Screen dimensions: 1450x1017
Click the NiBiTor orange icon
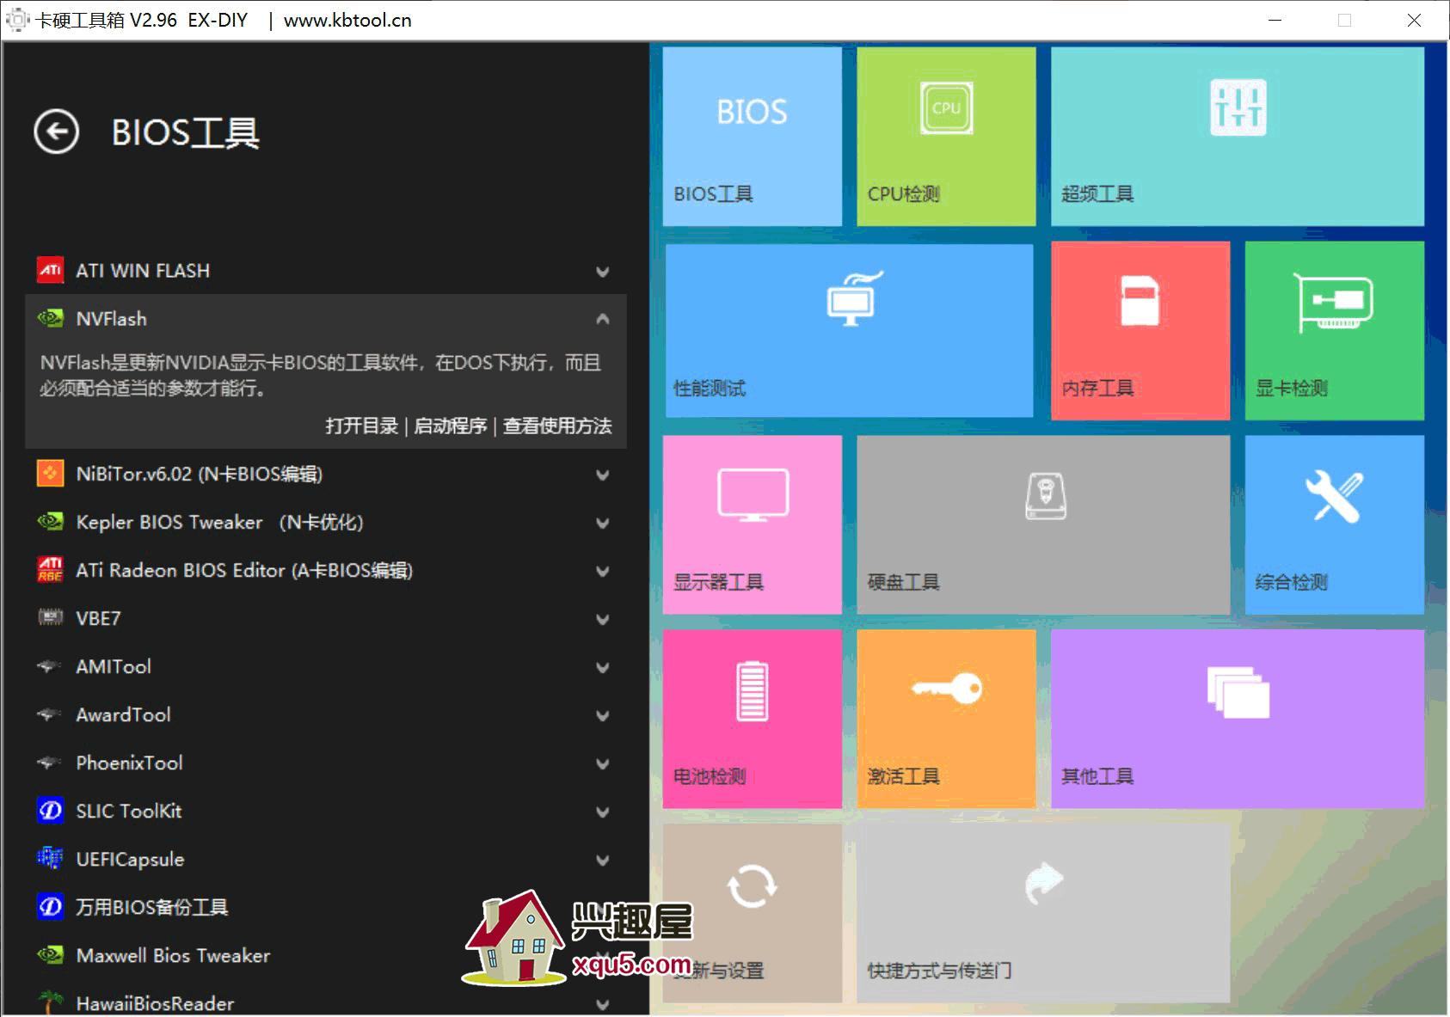click(50, 474)
